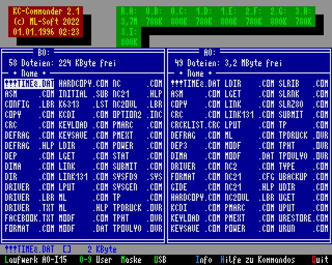Select SYSGEN.COM in the left panel
332x265 pixels.
click(137, 187)
